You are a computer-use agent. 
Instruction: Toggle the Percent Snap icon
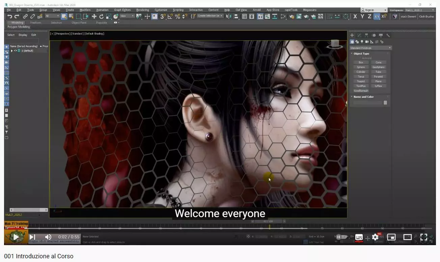(x=177, y=16)
